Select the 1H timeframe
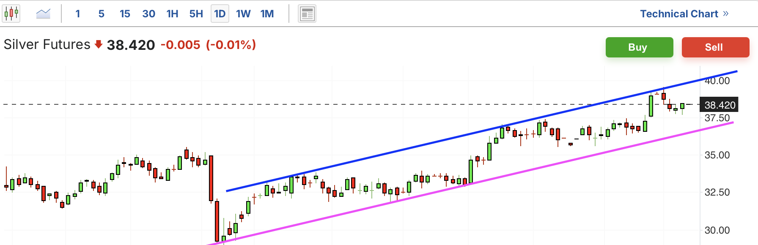This screenshot has width=758, height=245. [172, 14]
